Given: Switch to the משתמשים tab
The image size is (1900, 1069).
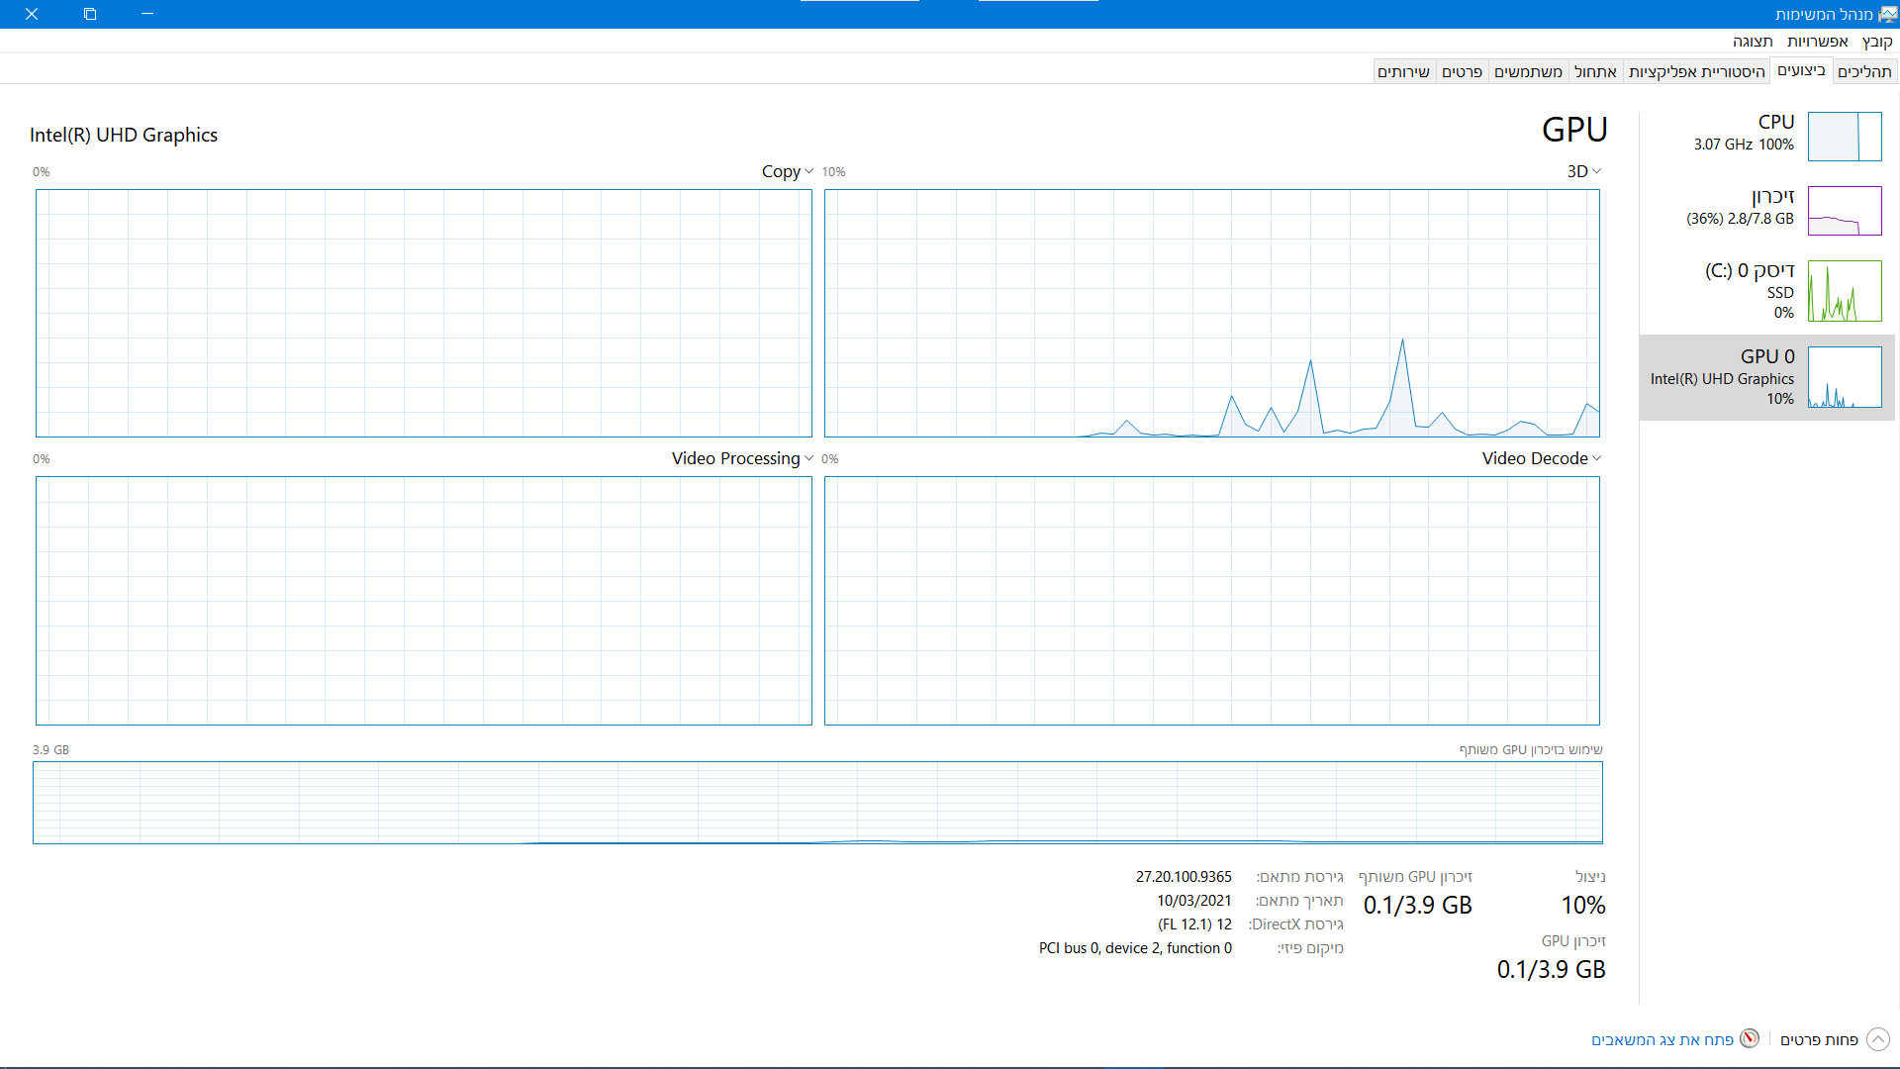Looking at the screenshot, I should pyautogui.click(x=1528, y=71).
